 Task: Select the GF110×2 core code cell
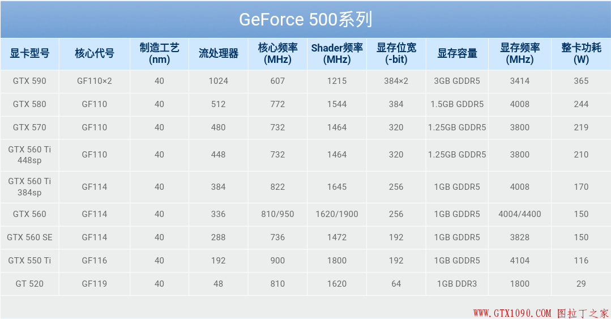tap(95, 81)
